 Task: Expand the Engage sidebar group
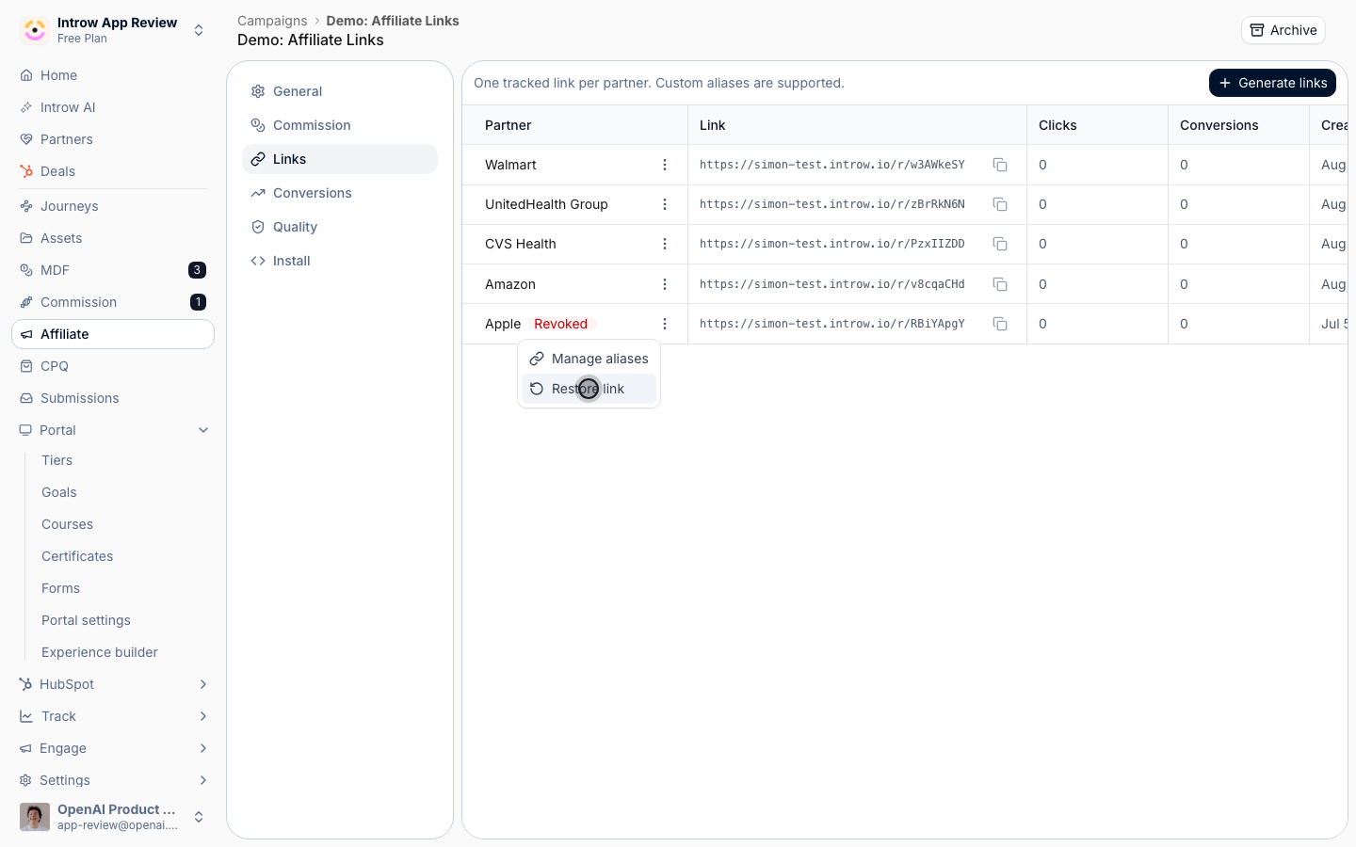203,748
